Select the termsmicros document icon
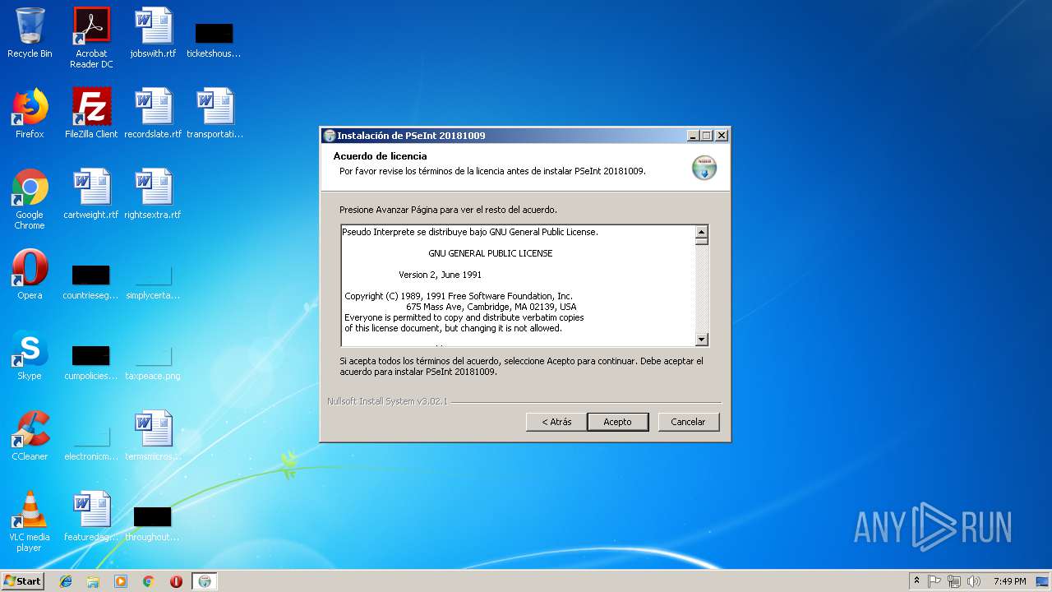 (153, 436)
